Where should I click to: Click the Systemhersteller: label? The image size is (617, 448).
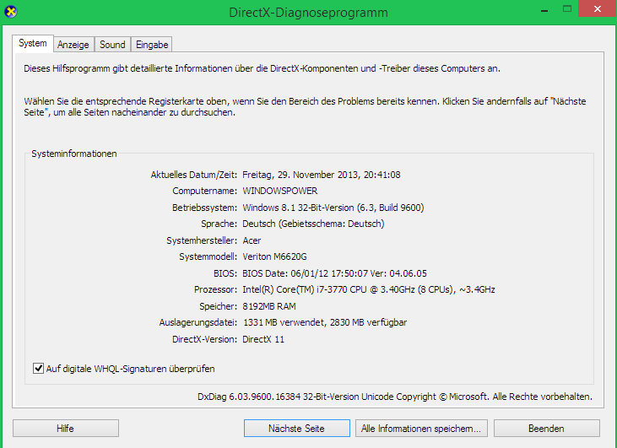click(202, 240)
